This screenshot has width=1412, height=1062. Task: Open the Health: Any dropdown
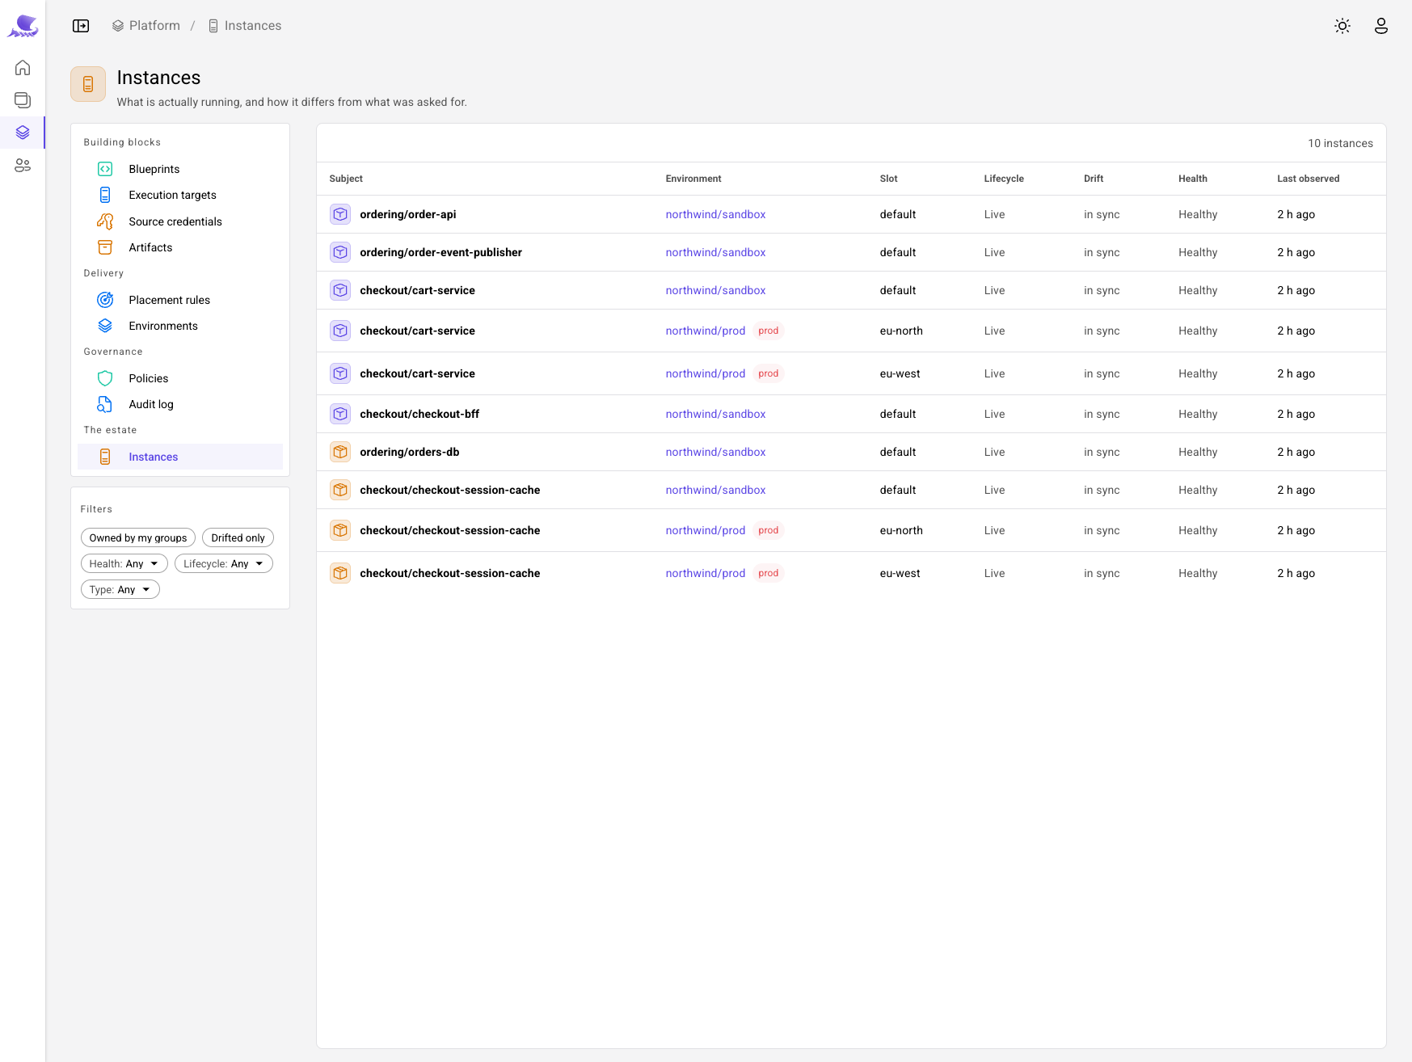click(124, 563)
